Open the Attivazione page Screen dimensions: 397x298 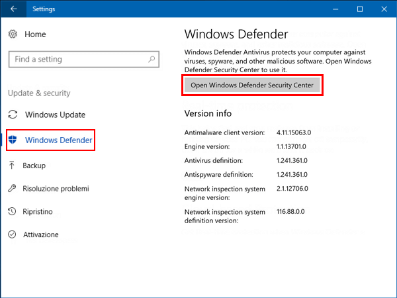coord(40,234)
